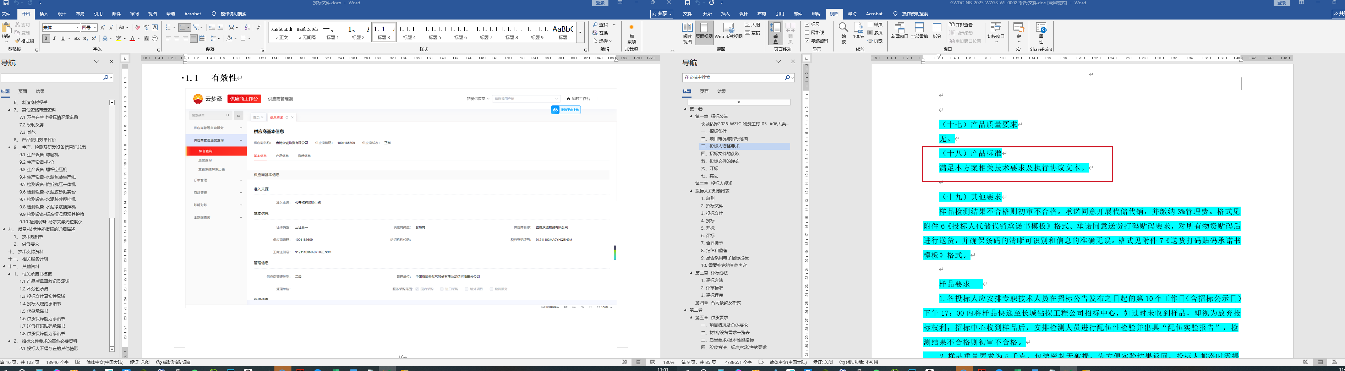Increase indent in left Word window

coord(220,27)
